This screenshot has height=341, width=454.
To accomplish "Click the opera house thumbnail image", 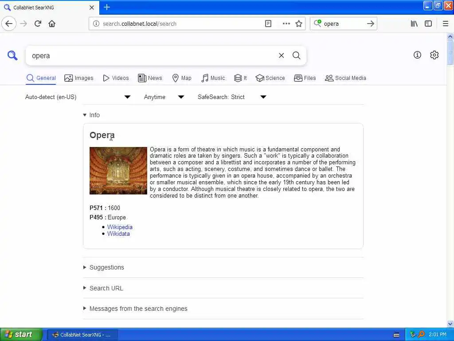I will click(118, 170).
